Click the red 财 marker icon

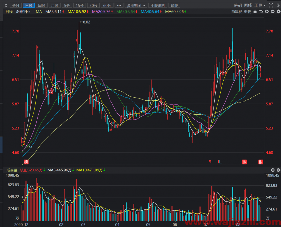[261, 162]
